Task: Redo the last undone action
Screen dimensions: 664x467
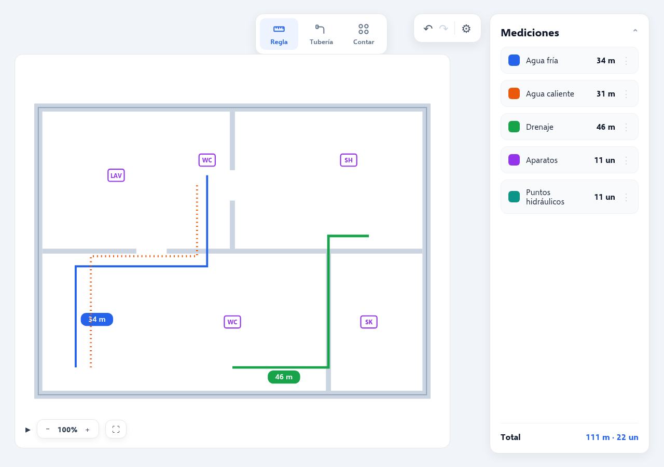Action: pyautogui.click(x=444, y=28)
